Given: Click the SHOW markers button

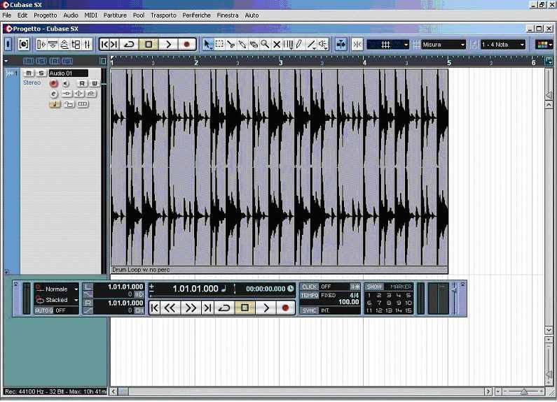Looking at the screenshot, I should pos(375,287).
